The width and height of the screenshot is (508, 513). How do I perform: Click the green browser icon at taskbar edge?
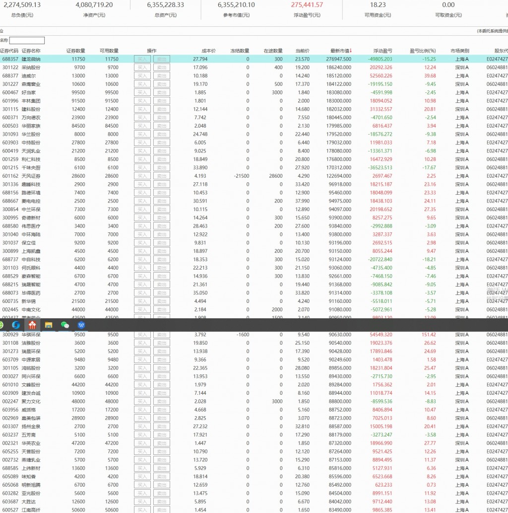[x=1, y=325]
